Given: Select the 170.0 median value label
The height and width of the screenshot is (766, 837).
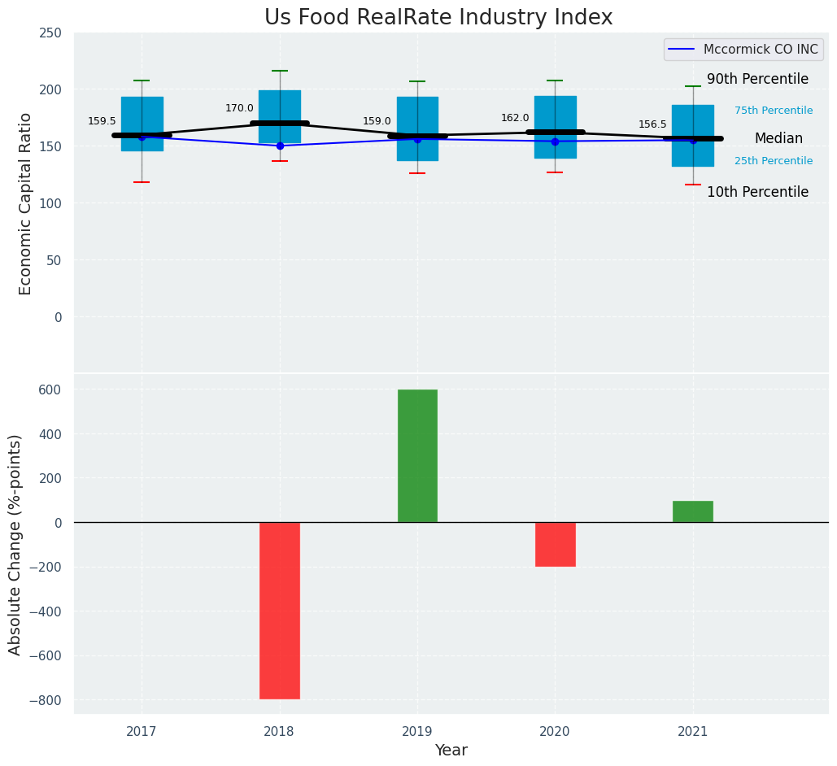Looking at the screenshot, I should pyautogui.click(x=239, y=108).
